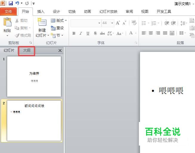
Task: Open Customize Quick Access Toolbar dropdown
Action: coord(33,4)
